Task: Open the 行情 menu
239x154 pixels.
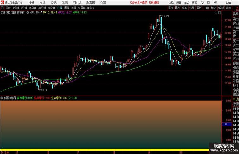Action: (31, 3)
